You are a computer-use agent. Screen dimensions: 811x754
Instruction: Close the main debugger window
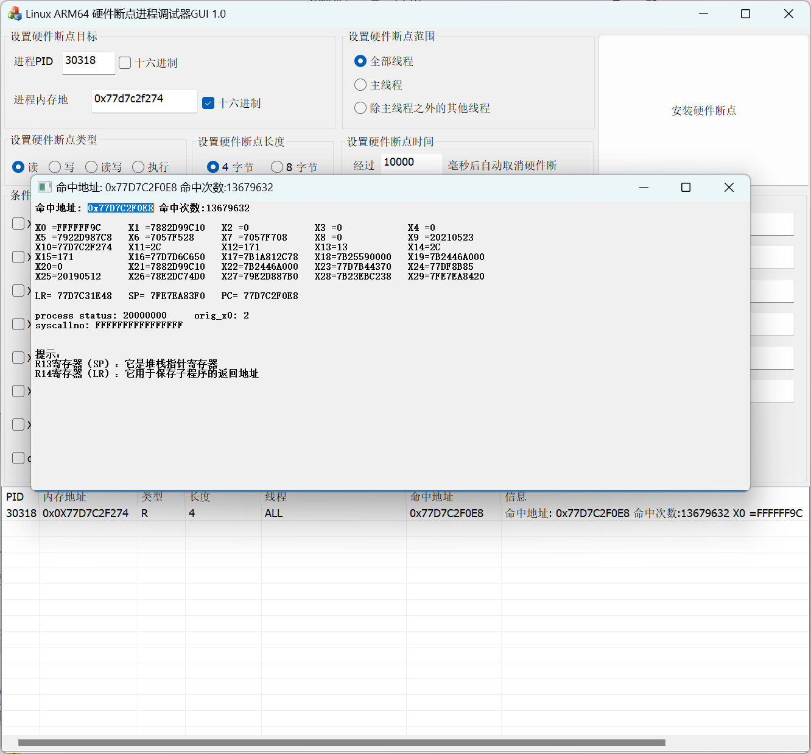coord(788,14)
